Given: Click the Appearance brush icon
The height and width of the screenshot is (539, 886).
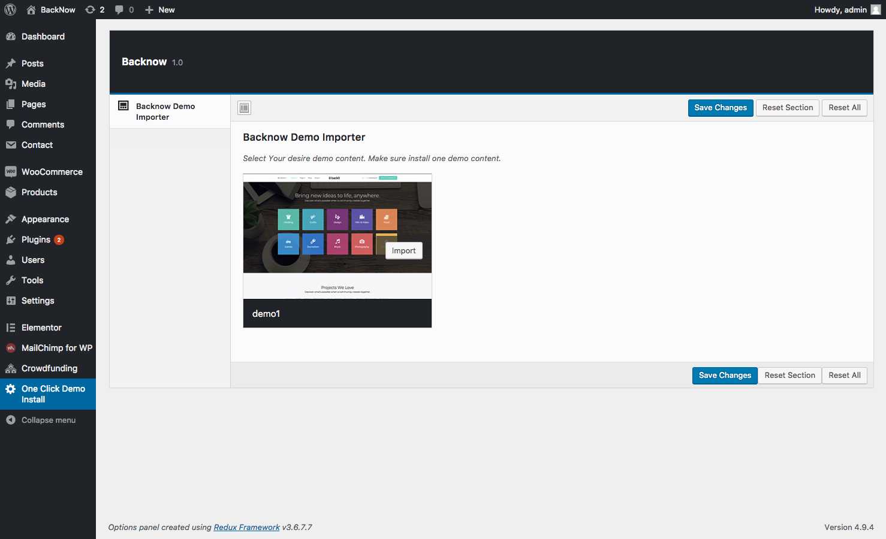Looking at the screenshot, I should click(11, 219).
